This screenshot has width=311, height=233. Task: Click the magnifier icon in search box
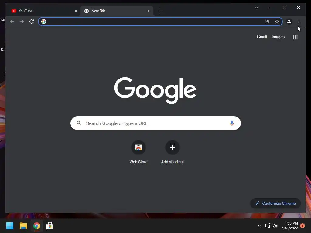tap(79, 123)
